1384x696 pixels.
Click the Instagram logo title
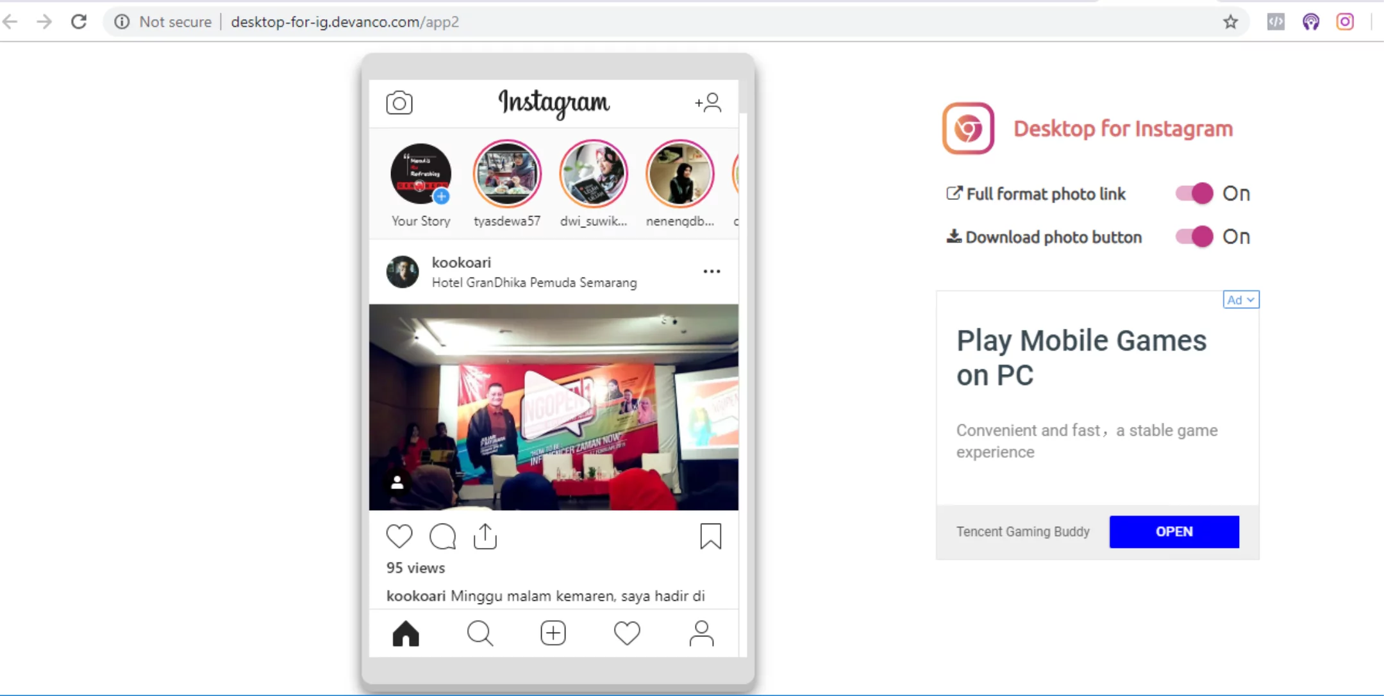point(554,103)
